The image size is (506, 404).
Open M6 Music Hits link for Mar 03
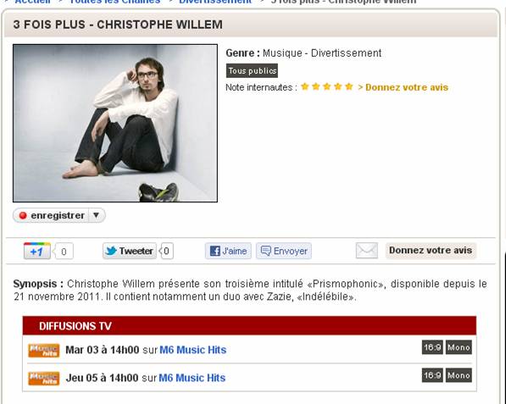[193, 350]
